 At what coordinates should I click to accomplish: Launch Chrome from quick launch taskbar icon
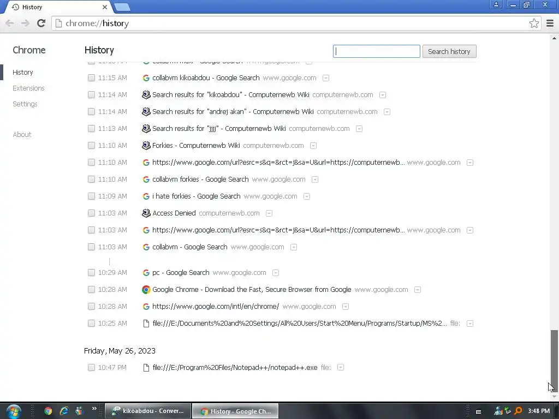pos(48,411)
